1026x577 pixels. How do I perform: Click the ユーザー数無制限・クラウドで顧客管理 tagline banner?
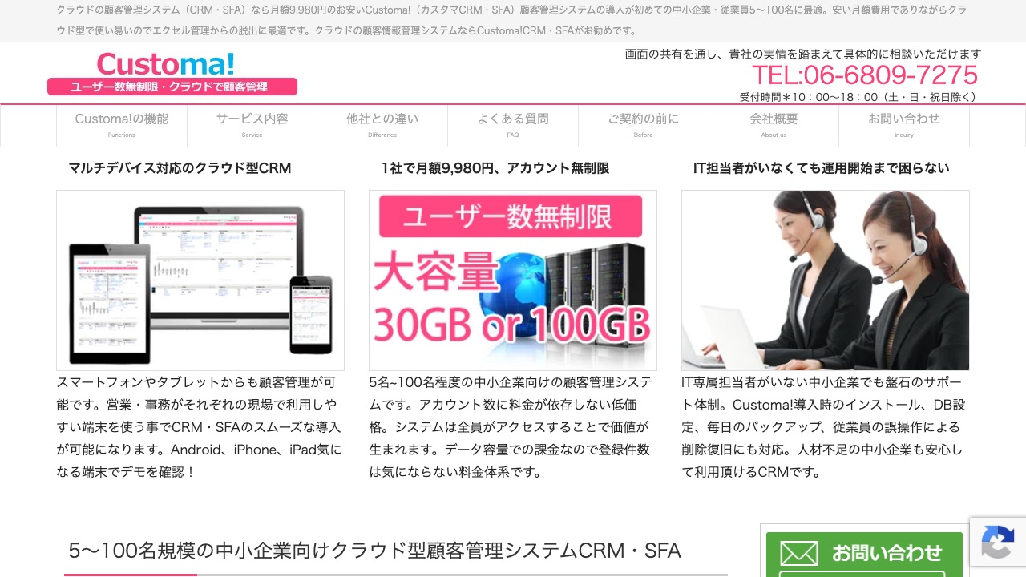(x=172, y=87)
